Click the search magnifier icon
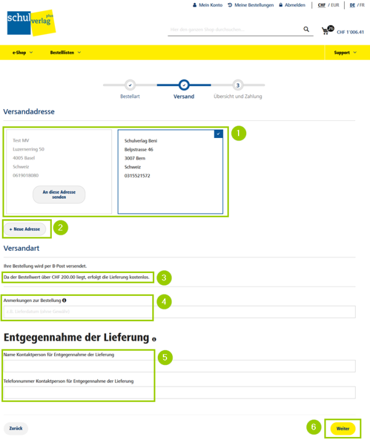Screen dimensions: 370x440 click(x=306, y=29)
